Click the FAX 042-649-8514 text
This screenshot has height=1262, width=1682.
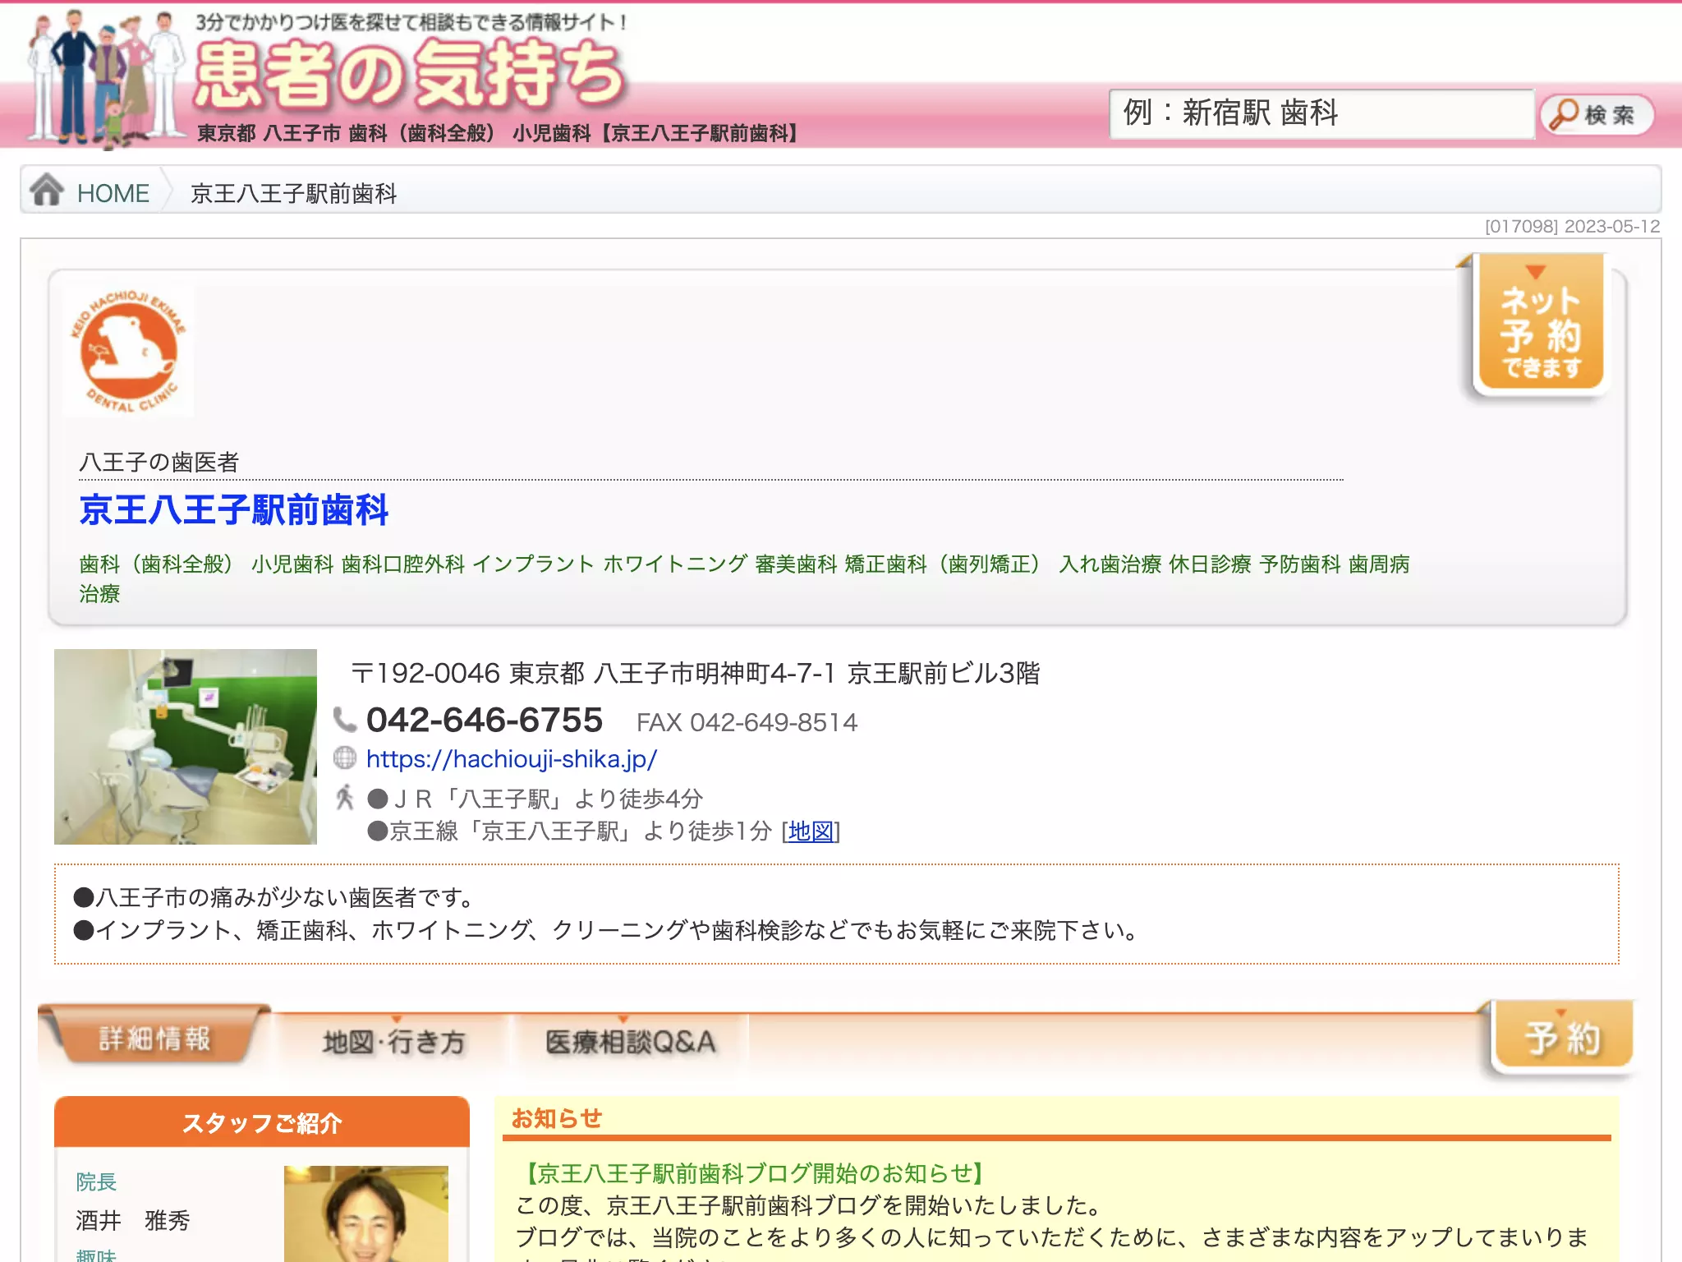tap(747, 722)
